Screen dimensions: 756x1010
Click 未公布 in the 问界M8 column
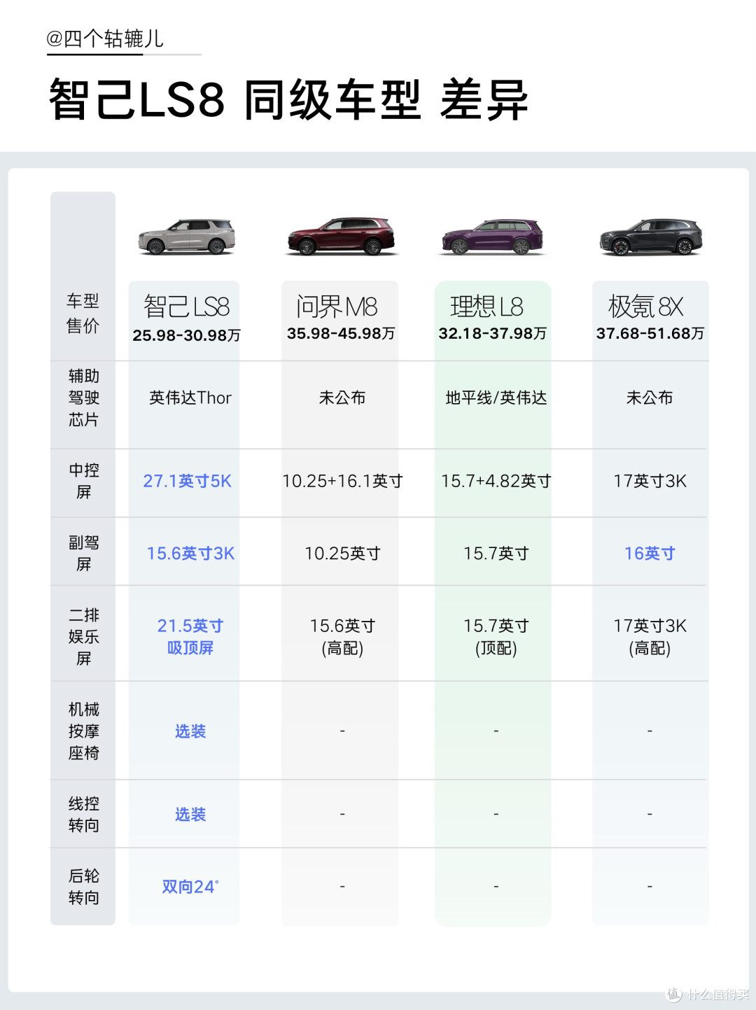point(342,398)
